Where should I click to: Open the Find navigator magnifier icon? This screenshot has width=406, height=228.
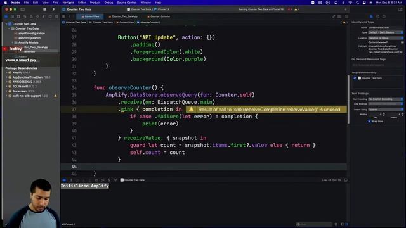[25, 16]
